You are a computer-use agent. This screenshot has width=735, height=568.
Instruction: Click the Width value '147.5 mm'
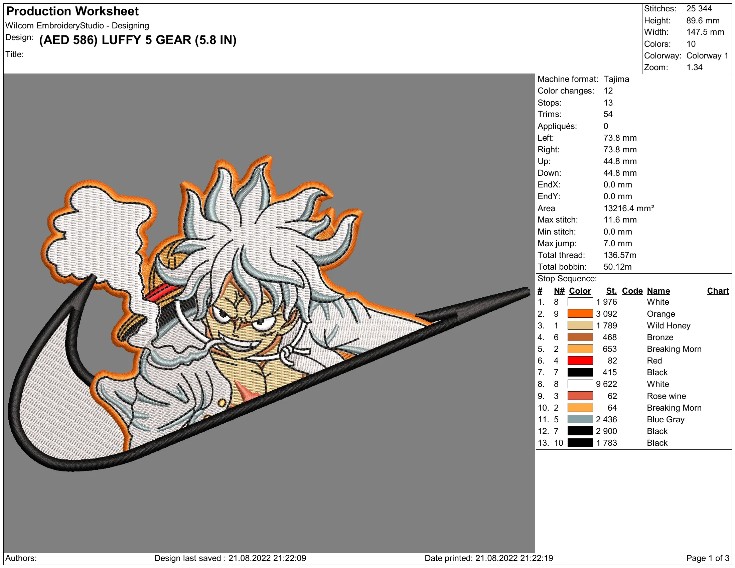(x=705, y=32)
